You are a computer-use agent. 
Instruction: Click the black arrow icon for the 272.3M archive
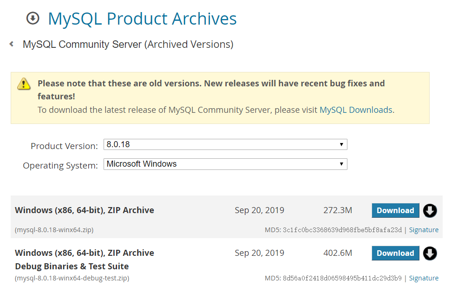coord(430,211)
